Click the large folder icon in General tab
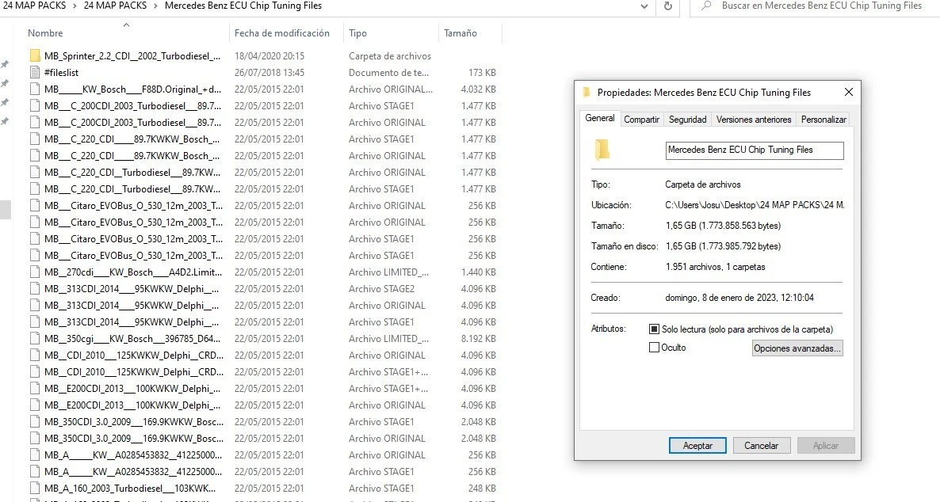This screenshot has height=502, width=940. click(602, 150)
